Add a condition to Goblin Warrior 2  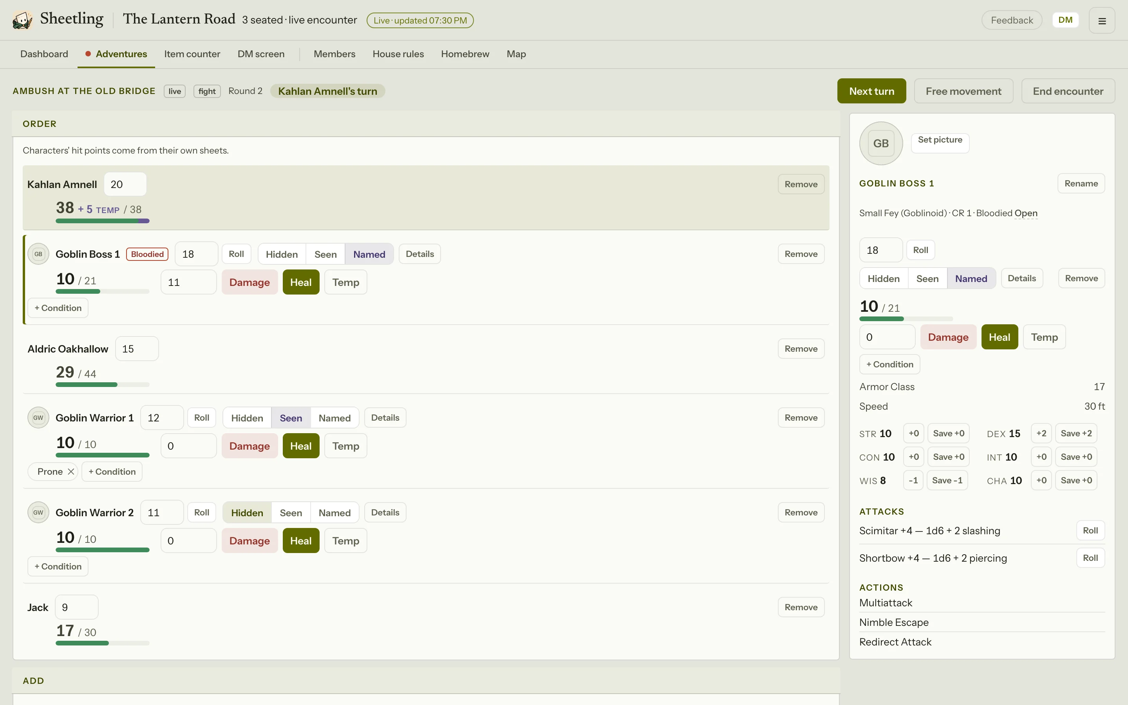(x=58, y=566)
